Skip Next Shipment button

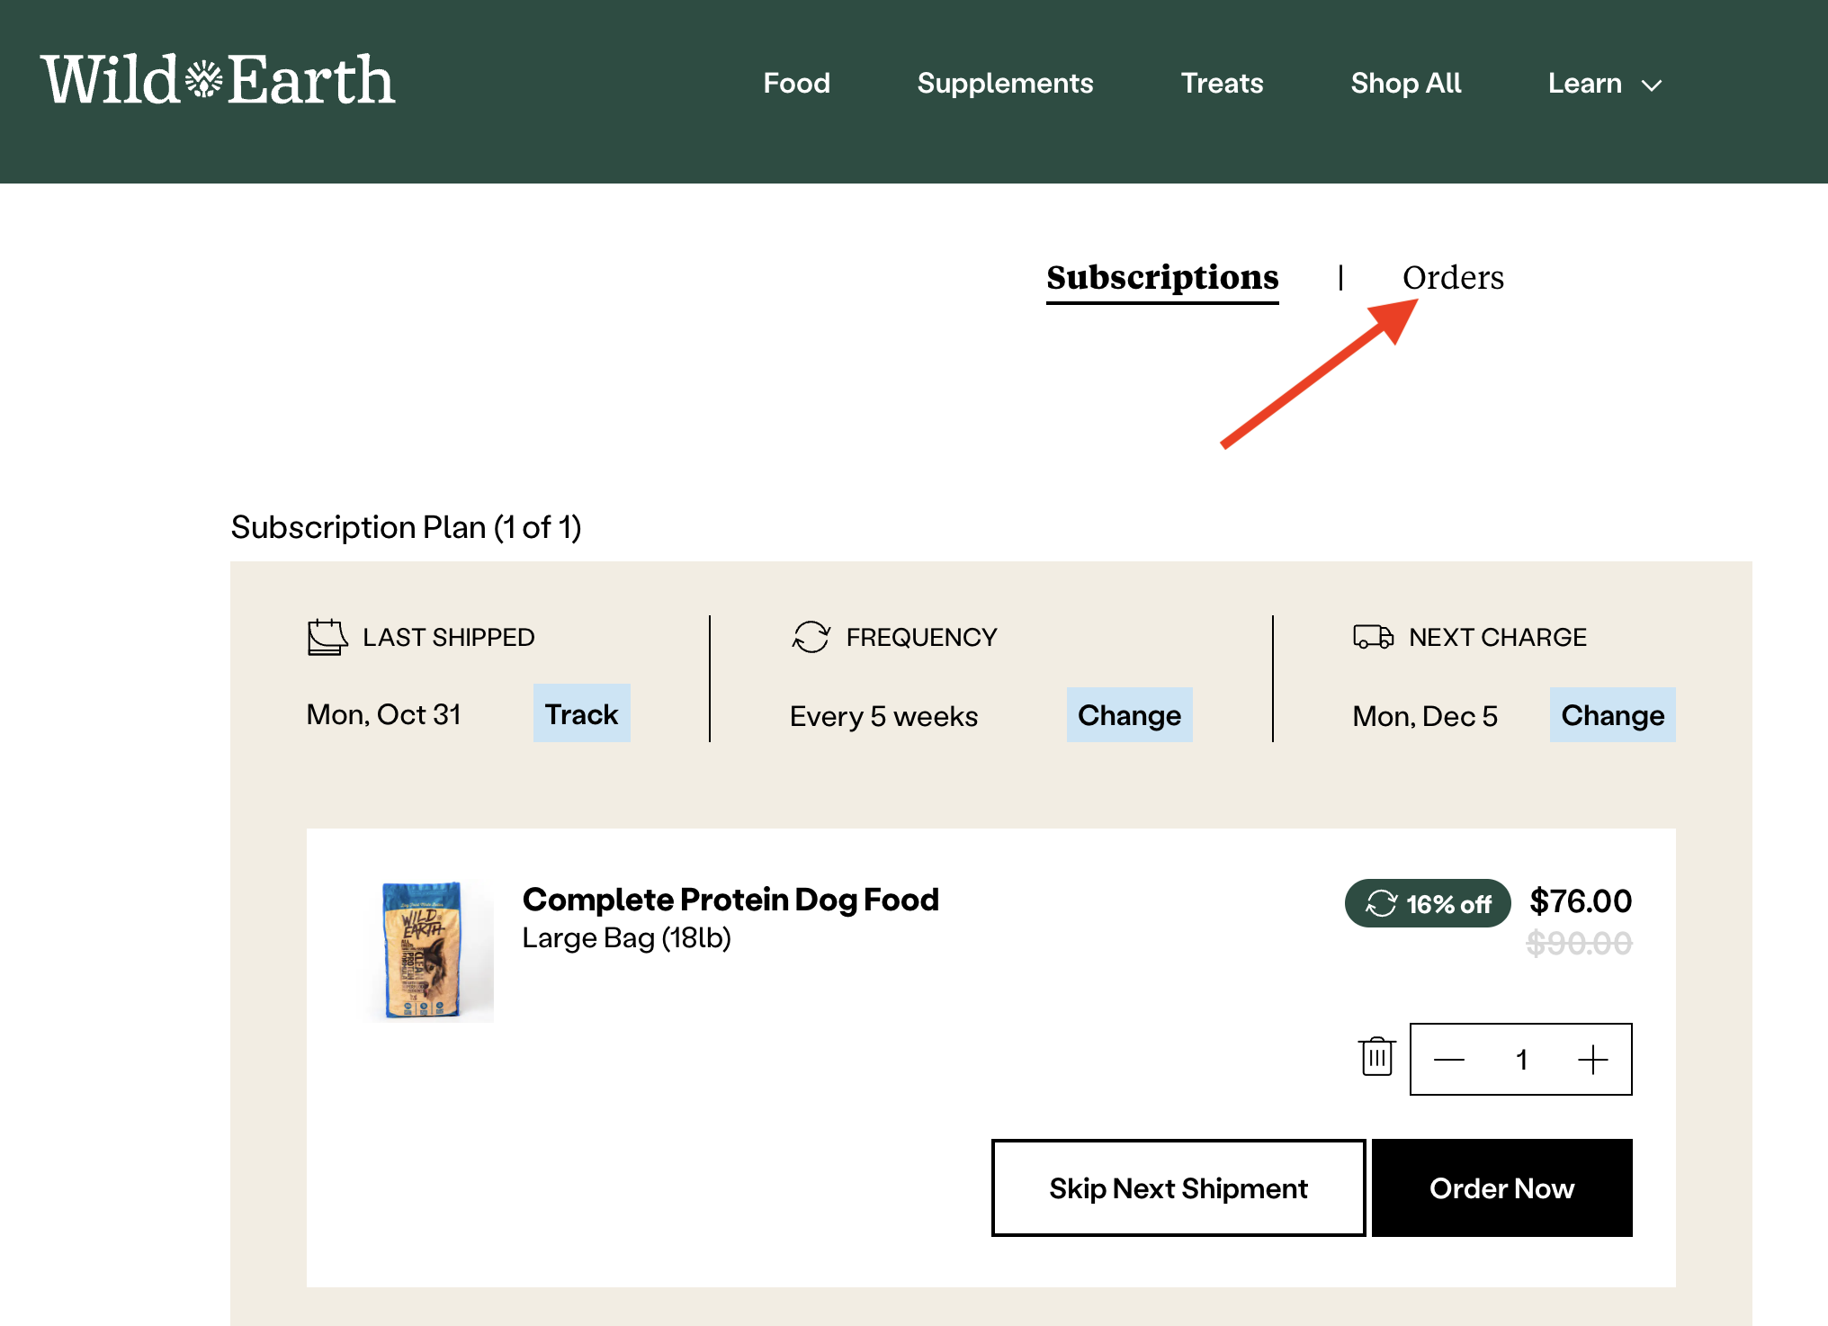click(x=1178, y=1188)
